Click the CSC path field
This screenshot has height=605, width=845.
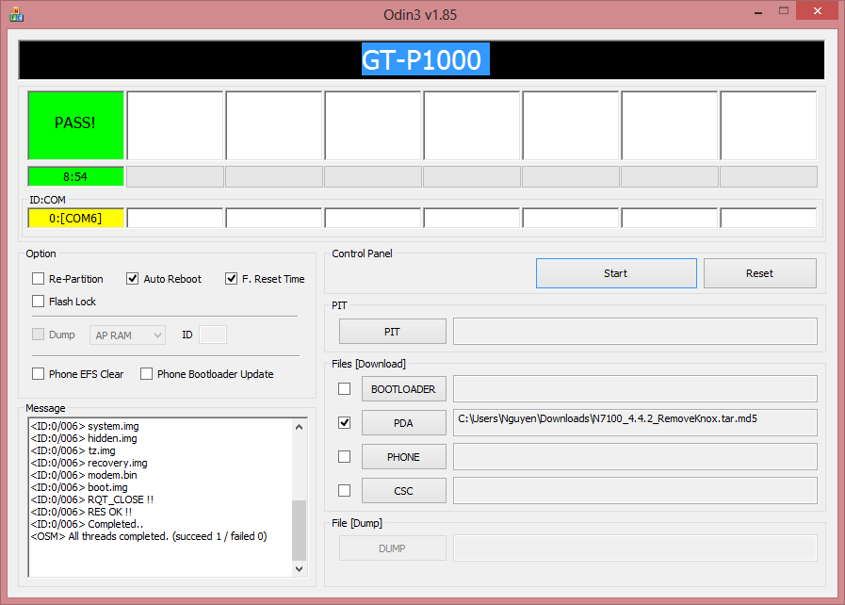click(635, 491)
